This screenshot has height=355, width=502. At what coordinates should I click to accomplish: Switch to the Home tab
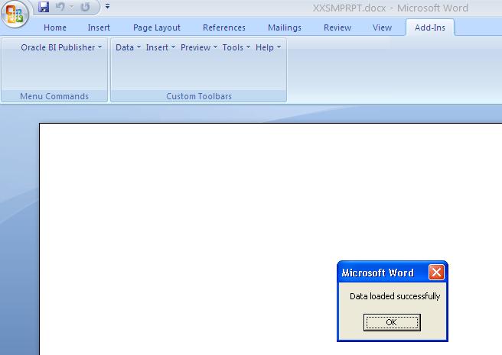[55, 27]
